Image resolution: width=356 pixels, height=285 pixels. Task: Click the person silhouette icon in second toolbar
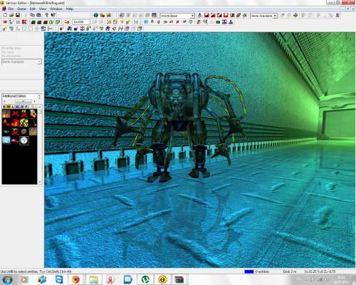231,22
